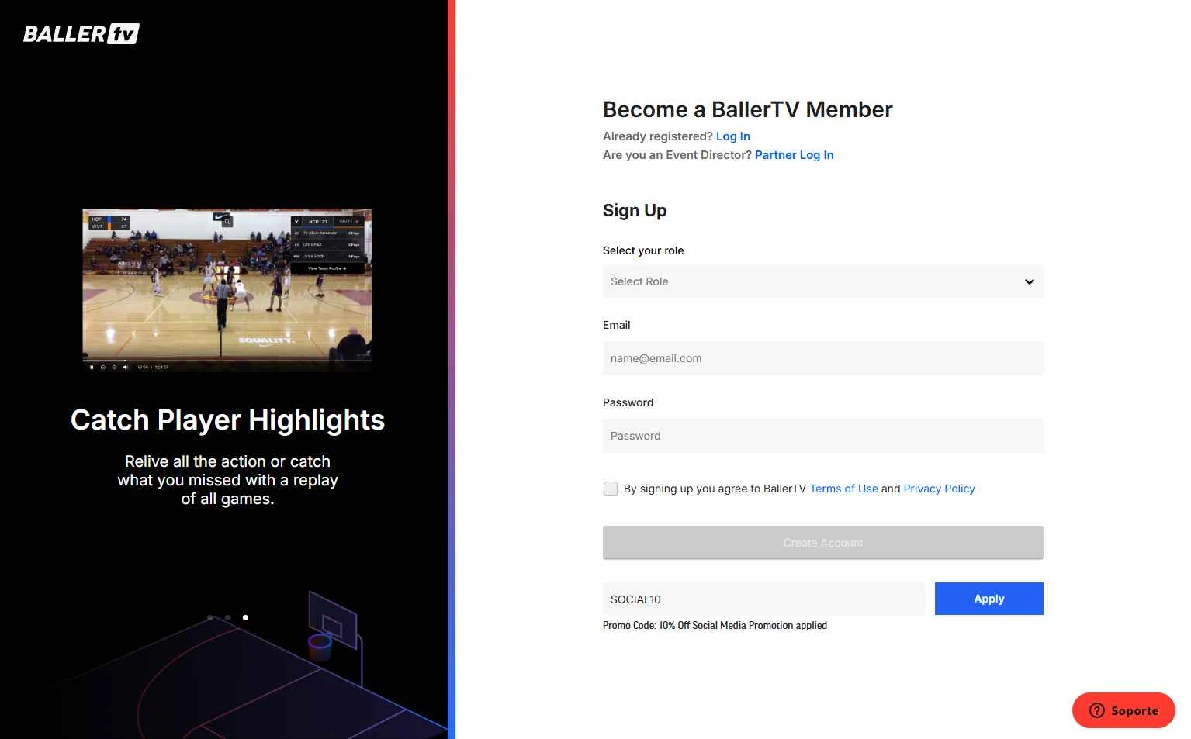
Task: Focus the Password input field
Action: [822, 436]
